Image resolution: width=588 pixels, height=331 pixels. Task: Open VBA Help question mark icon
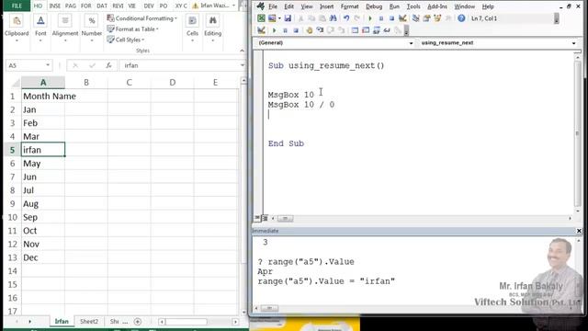pyautogui.click(x=461, y=18)
